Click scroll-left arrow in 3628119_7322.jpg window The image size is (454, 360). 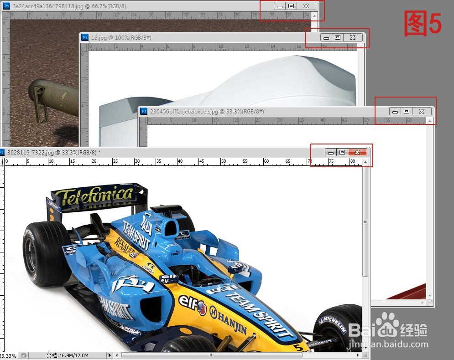tap(117, 355)
